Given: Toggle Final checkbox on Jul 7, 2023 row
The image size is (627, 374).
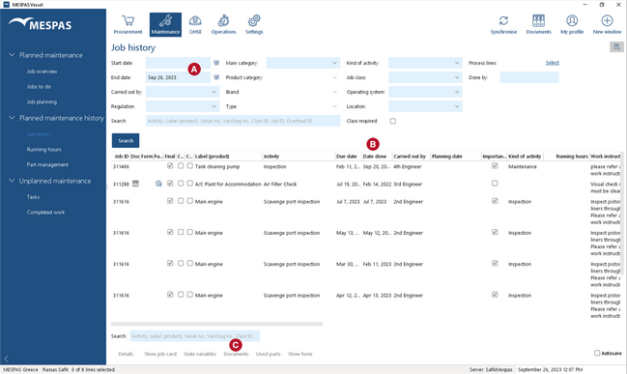Looking at the screenshot, I should point(170,201).
